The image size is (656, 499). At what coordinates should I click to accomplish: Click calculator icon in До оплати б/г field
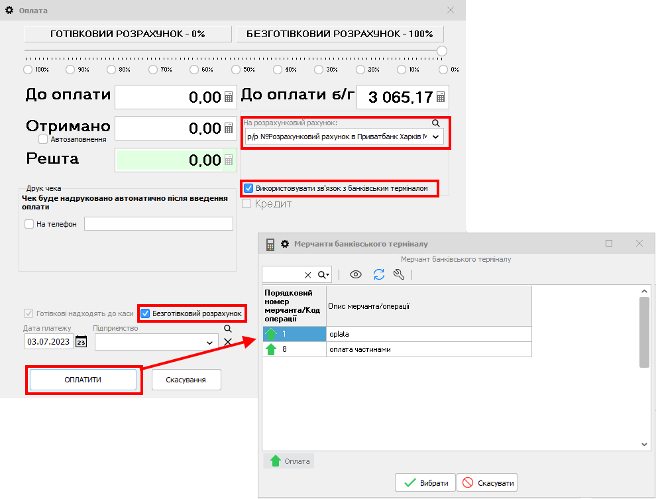441,97
